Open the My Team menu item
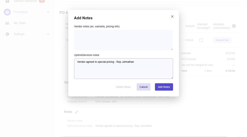Image resolution: width=247 pixels, height=137 pixels. point(20,23)
